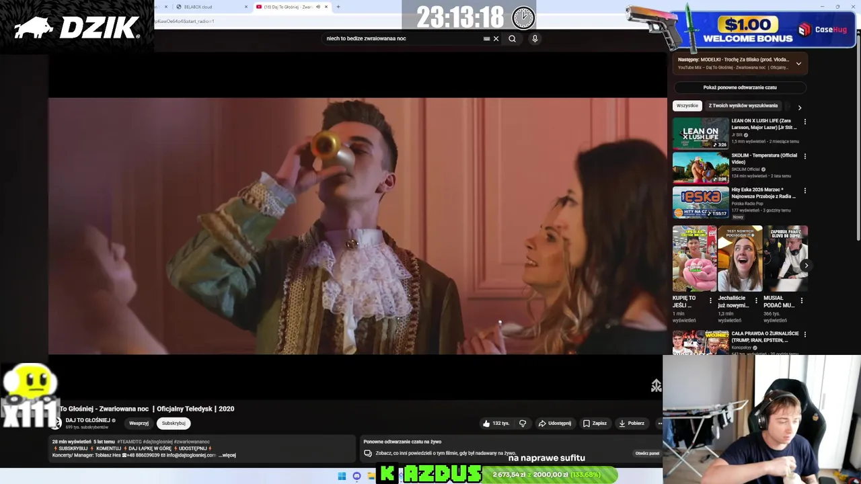
Task: Open more actions ellipsis beside Pobierz
Action: tap(660, 424)
